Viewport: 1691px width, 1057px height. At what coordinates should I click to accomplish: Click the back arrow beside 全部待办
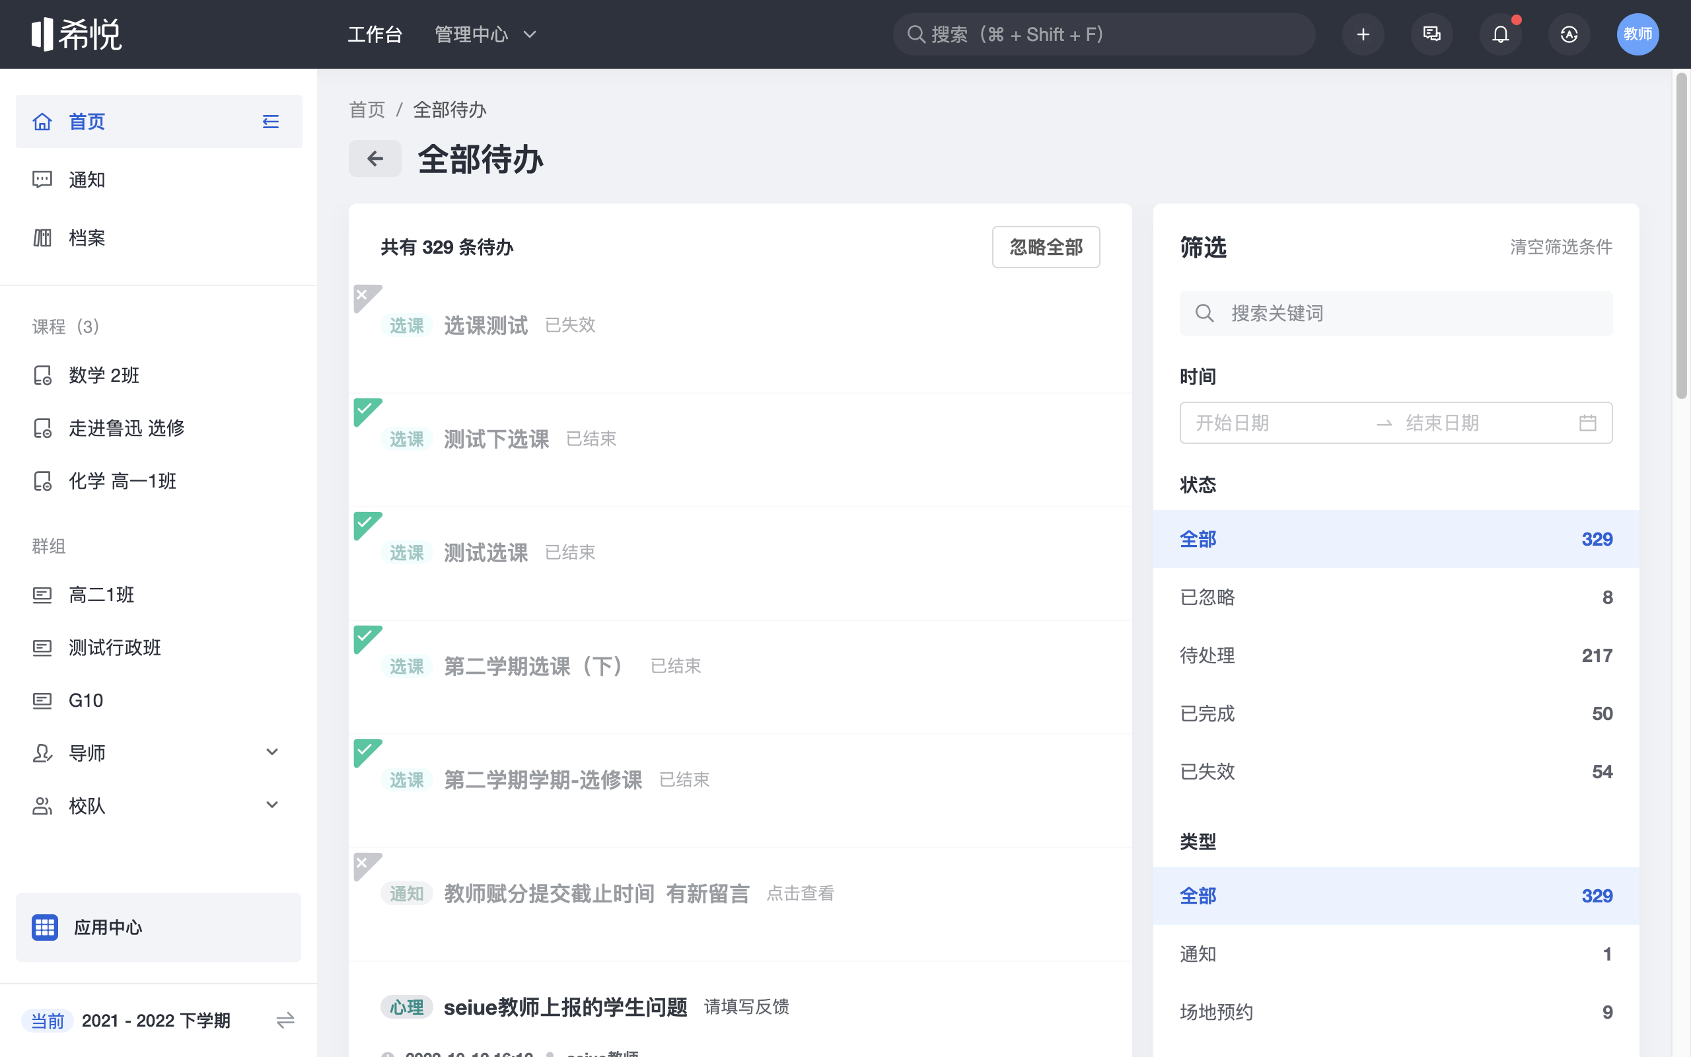click(375, 159)
